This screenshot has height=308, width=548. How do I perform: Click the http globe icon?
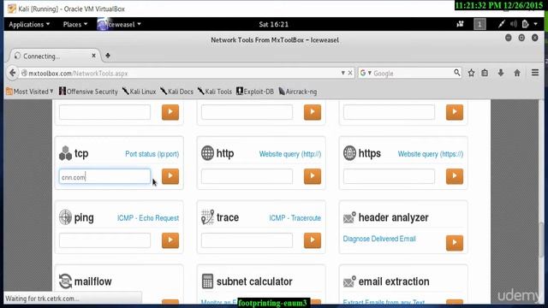pos(207,153)
